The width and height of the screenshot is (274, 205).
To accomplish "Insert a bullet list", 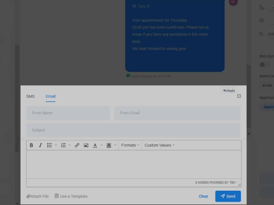I will pyautogui.click(x=50, y=145).
